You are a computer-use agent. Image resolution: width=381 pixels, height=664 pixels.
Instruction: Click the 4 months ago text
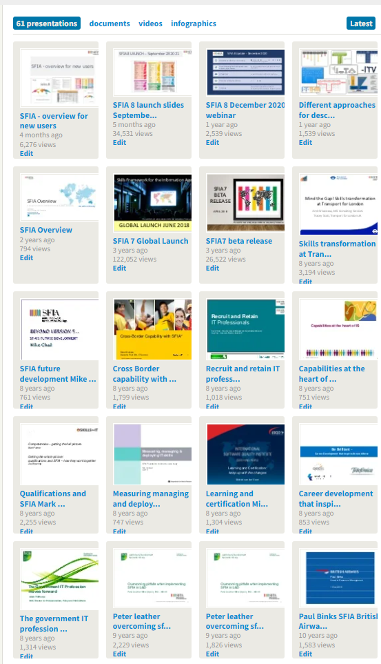point(41,135)
